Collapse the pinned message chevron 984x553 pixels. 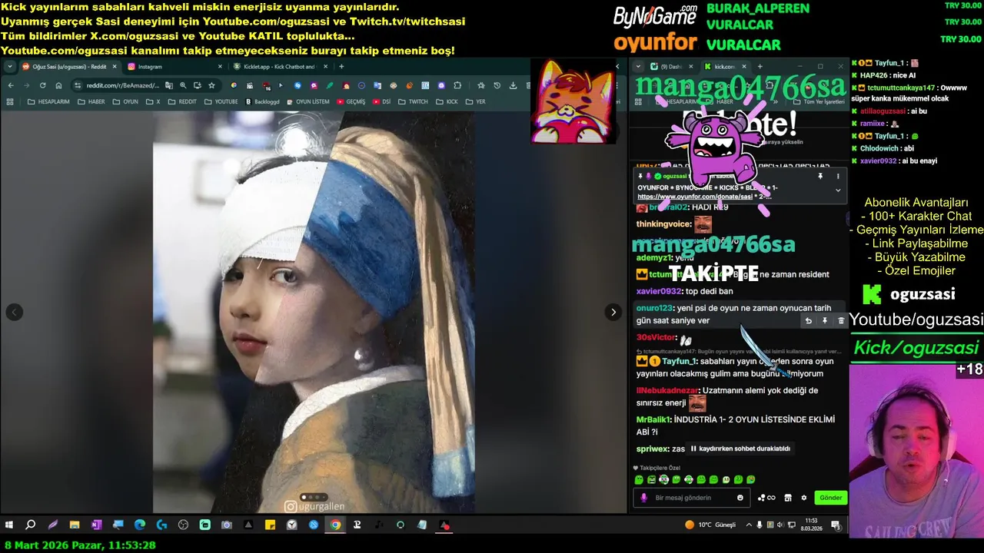click(x=838, y=190)
